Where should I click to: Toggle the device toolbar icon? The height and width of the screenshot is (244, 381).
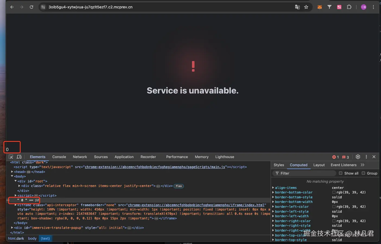(x=19, y=157)
